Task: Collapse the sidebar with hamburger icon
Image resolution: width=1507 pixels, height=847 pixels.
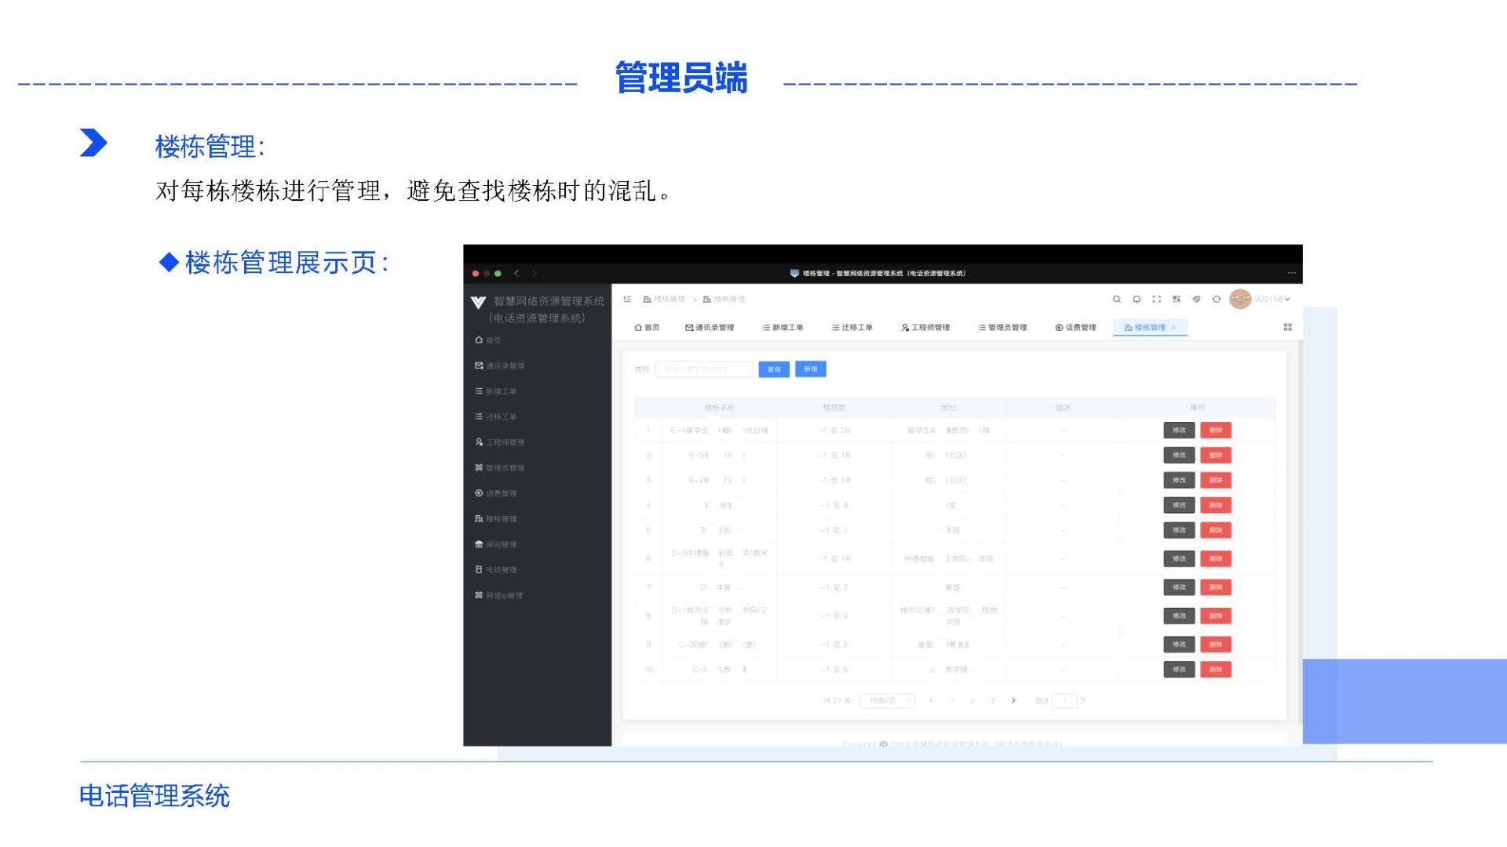Action: (x=627, y=299)
